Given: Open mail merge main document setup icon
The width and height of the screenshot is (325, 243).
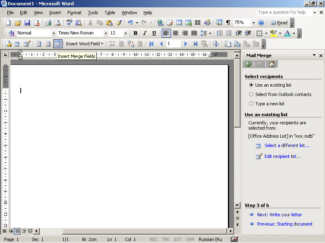Looking at the screenshot, I should [9, 44].
